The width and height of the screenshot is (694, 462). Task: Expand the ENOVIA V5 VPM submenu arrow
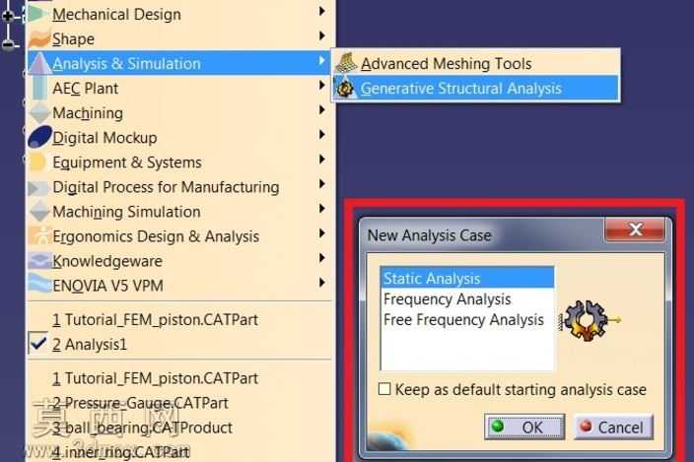click(322, 283)
